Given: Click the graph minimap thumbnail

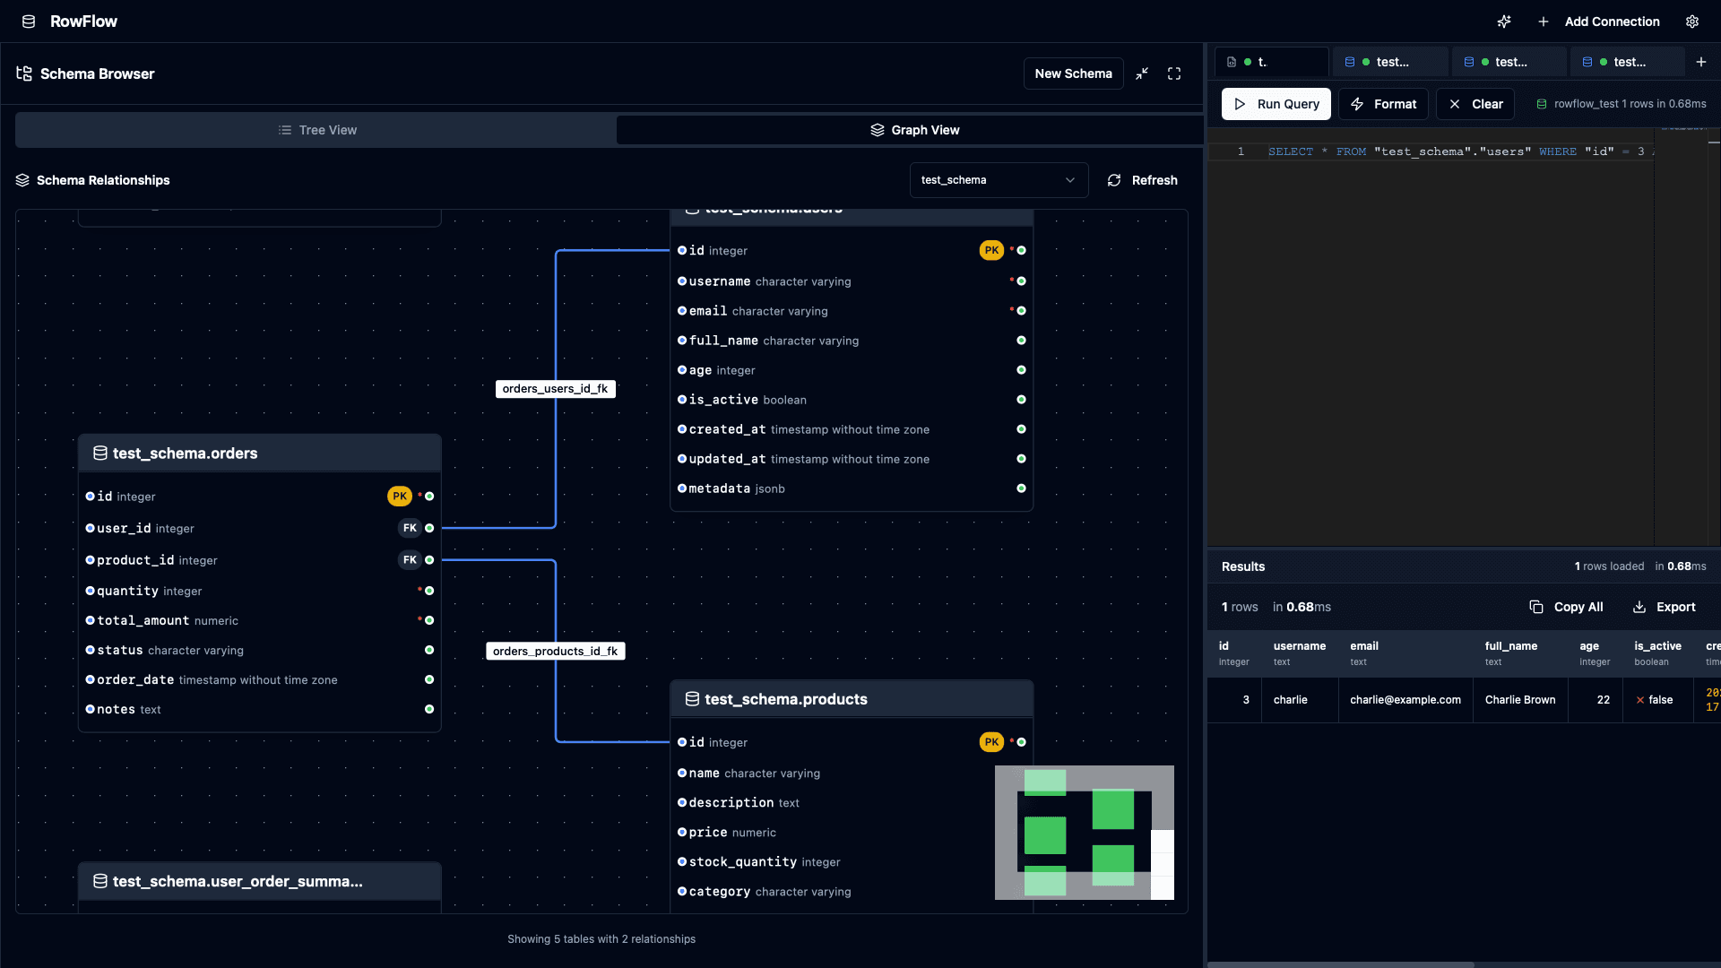Looking at the screenshot, I should coord(1084,833).
